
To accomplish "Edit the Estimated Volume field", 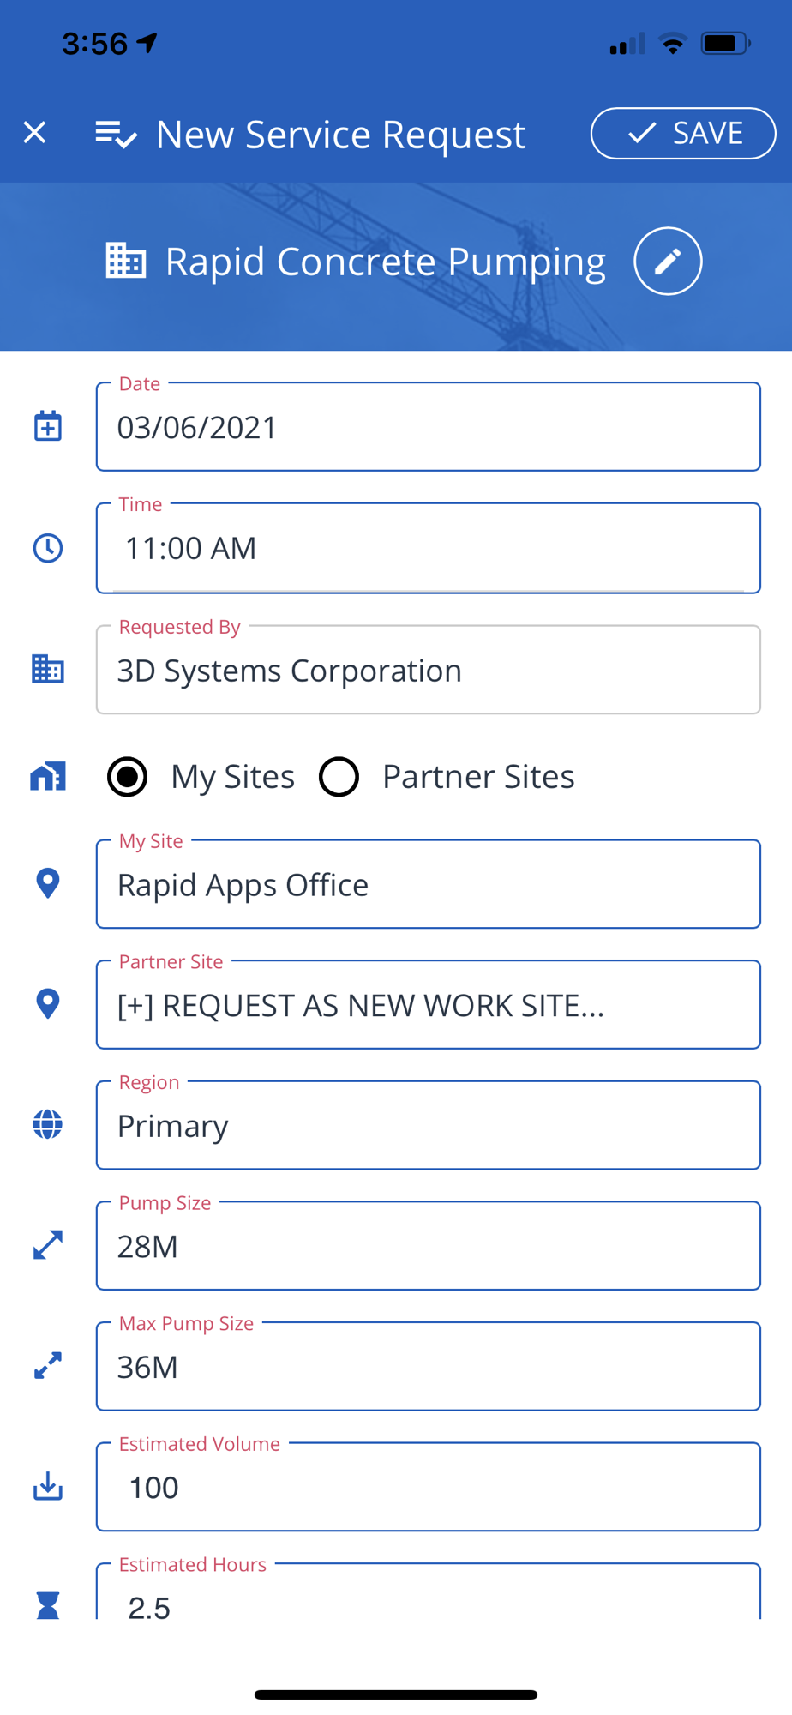I will (x=428, y=1487).
